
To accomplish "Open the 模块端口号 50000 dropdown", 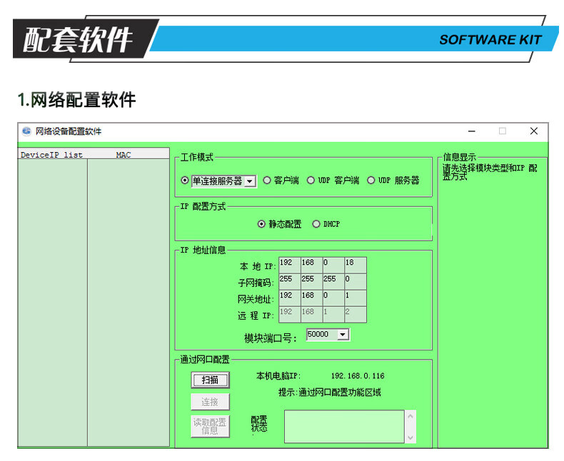I will pyautogui.click(x=343, y=335).
